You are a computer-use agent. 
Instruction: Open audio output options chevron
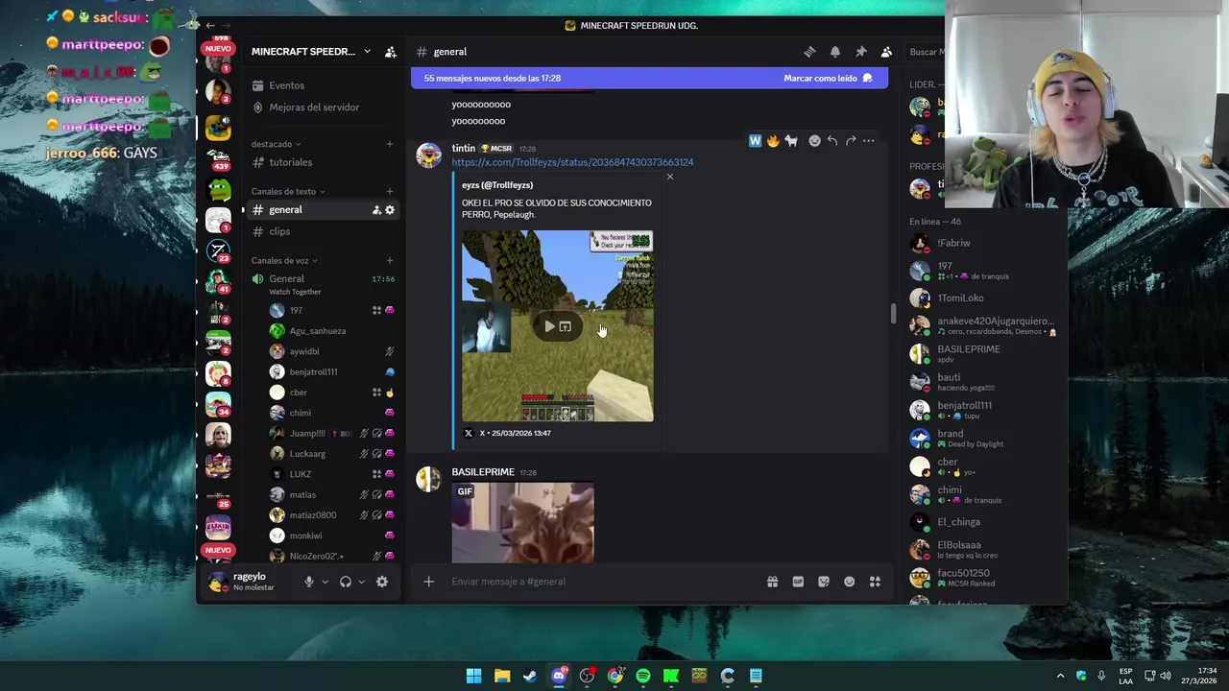click(x=361, y=582)
